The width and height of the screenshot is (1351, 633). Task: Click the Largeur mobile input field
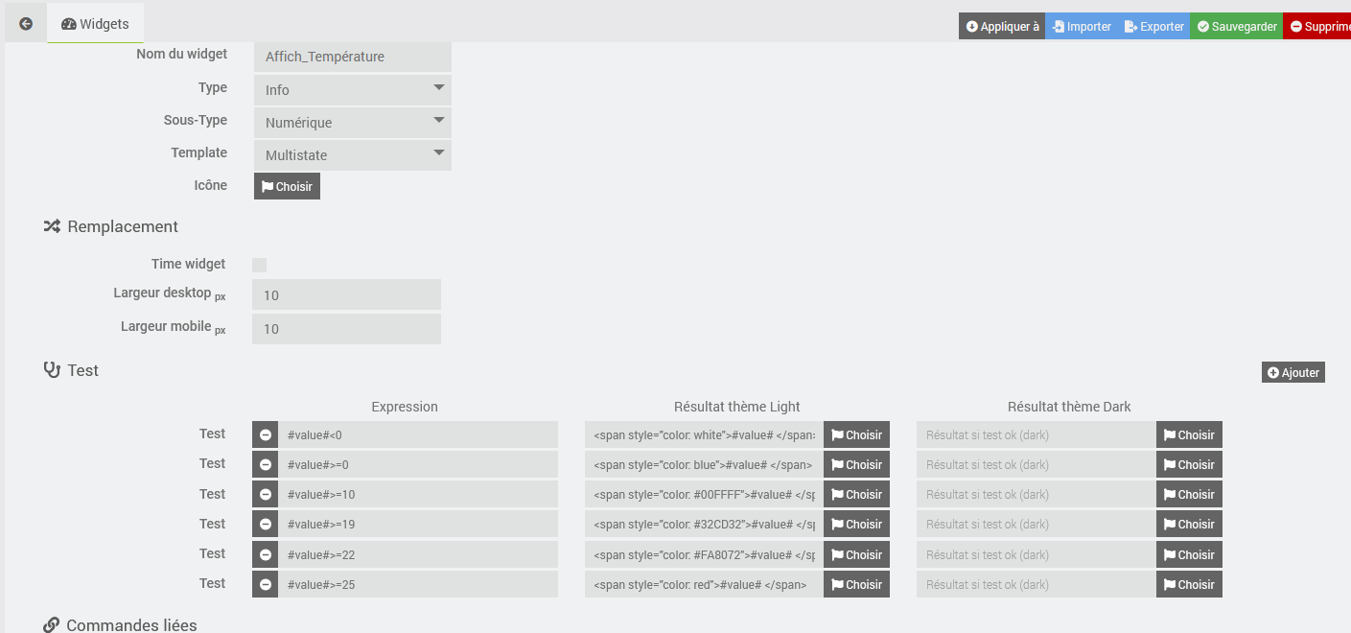point(346,329)
